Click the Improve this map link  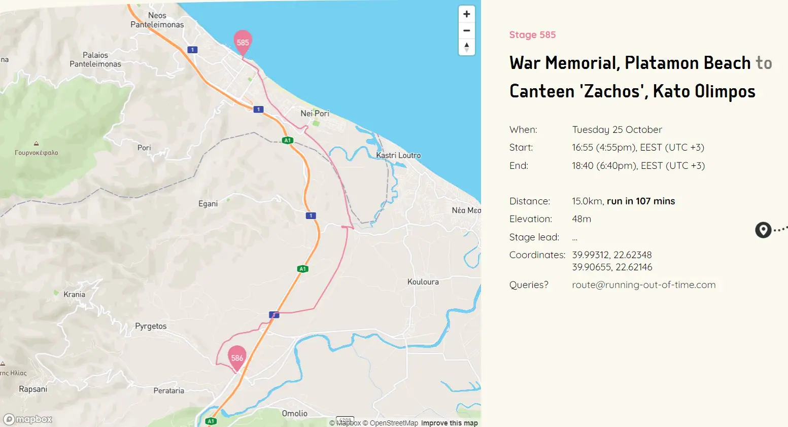(x=449, y=423)
